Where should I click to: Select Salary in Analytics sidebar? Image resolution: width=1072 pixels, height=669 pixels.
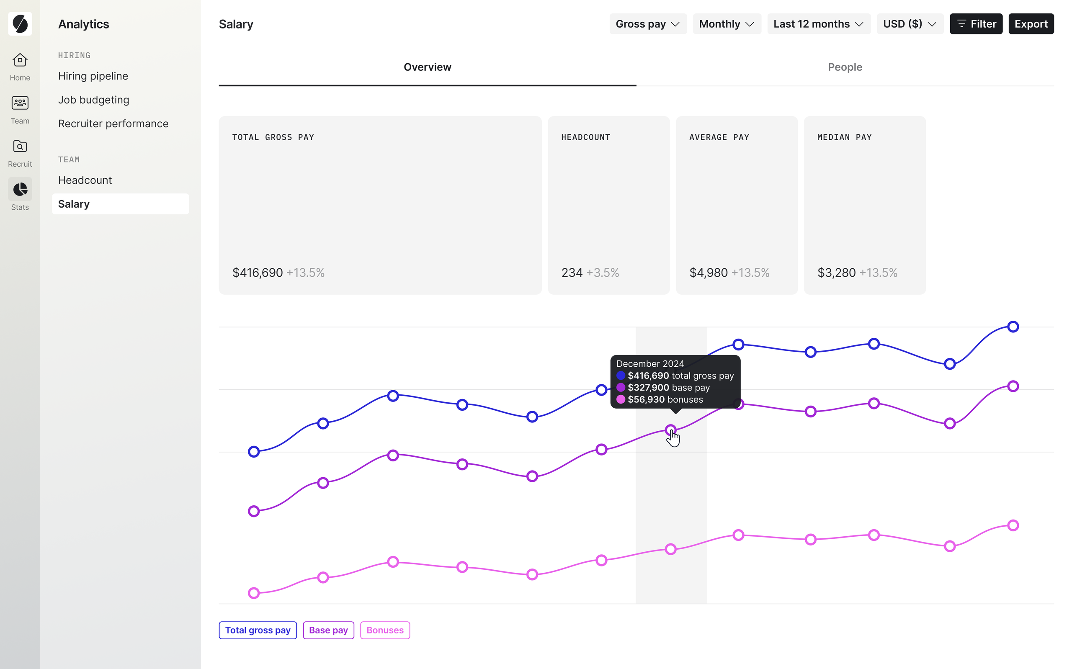[120, 204]
